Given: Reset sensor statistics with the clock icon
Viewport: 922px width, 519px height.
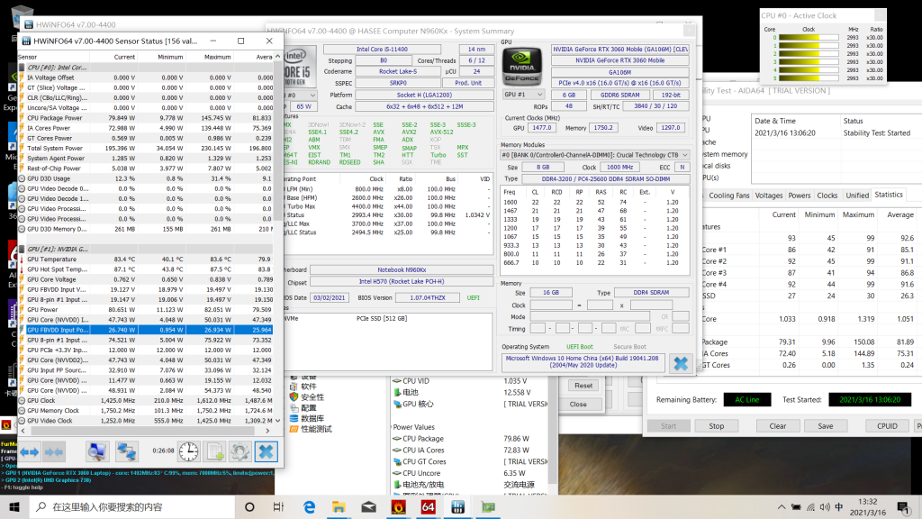Looking at the screenshot, I should tap(189, 452).
